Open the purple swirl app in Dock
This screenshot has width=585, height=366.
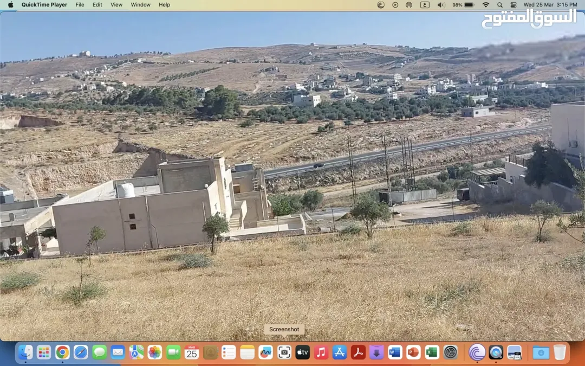coord(477,352)
